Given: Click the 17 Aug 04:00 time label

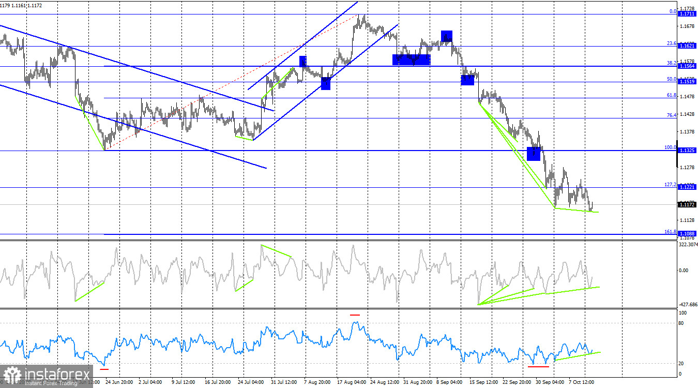Looking at the screenshot, I should point(351,382).
